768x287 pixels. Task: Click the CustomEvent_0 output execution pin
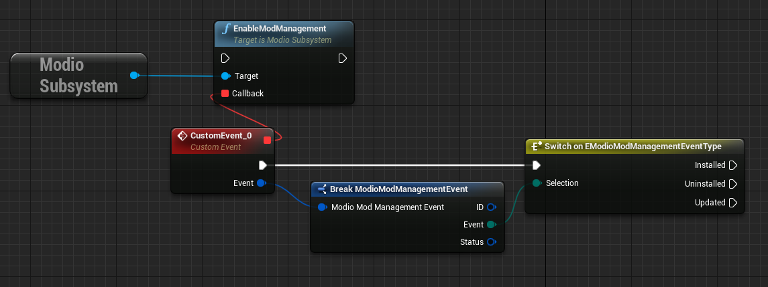(x=263, y=165)
